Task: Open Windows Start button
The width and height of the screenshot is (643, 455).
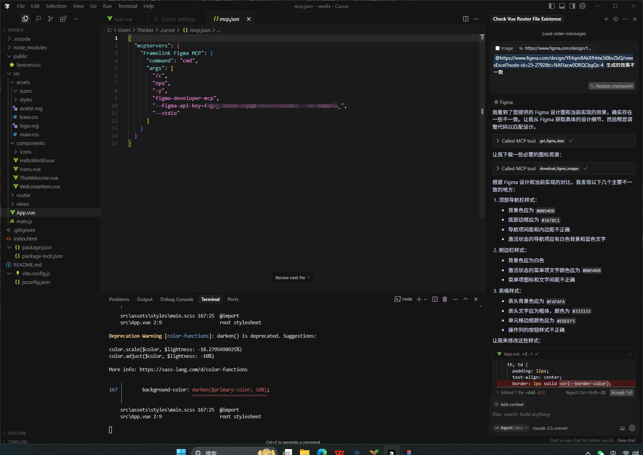Action: coord(181,451)
